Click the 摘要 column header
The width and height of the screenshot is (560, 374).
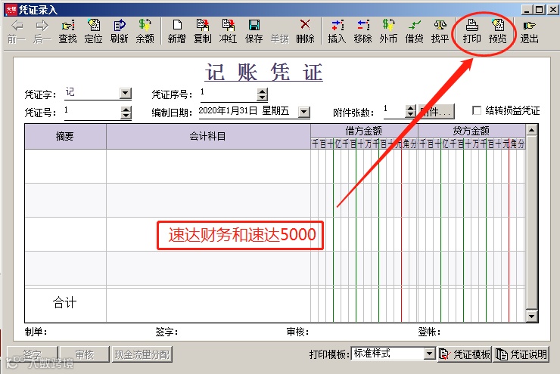tap(65, 136)
